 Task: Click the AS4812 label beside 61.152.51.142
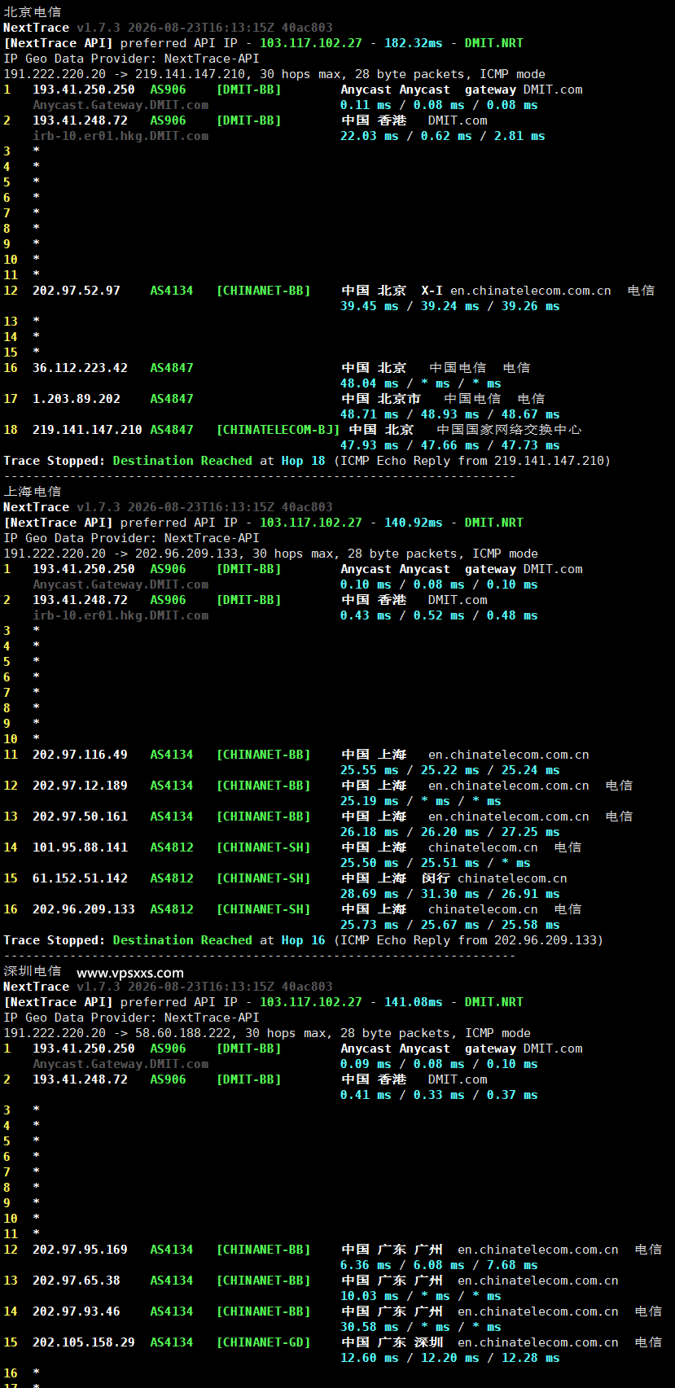click(172, 878)
